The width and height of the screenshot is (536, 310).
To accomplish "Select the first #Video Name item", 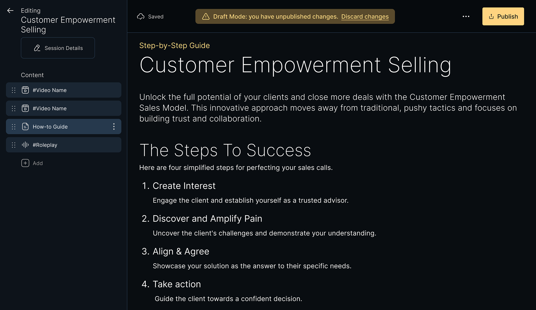I will pos(70,90).
